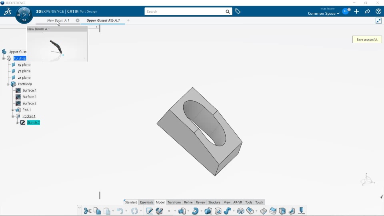
Task: Open the AR-VR toolbar tab
Action: (238, 202)
